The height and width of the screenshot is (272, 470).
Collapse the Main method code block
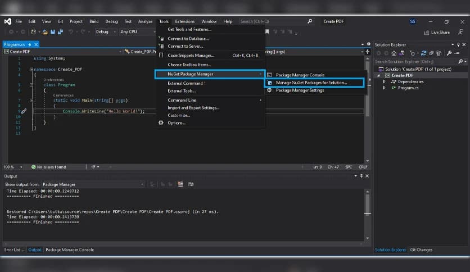coord(31,101)
